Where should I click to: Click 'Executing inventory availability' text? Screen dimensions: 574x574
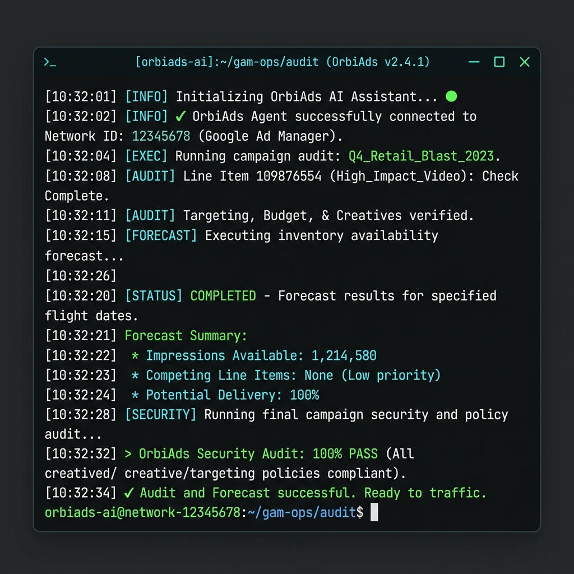pyautogui.click(x=321, y=235)
